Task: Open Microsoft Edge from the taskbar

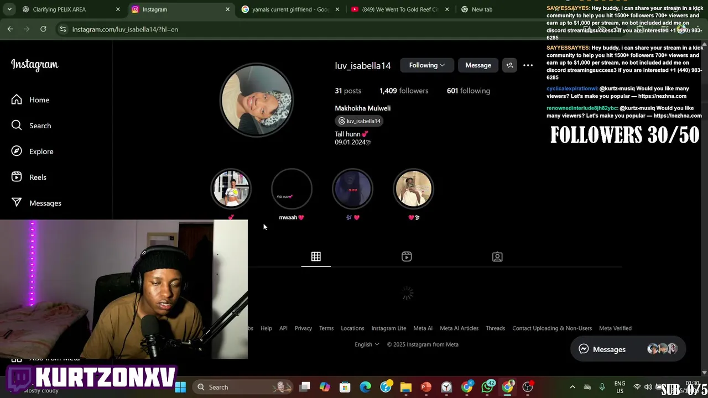Action: [365, 387]
